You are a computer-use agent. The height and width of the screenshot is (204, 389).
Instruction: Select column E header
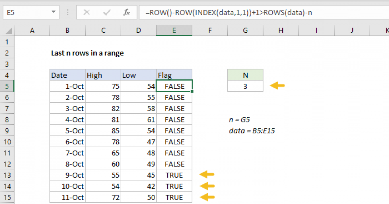coord(174,30)
